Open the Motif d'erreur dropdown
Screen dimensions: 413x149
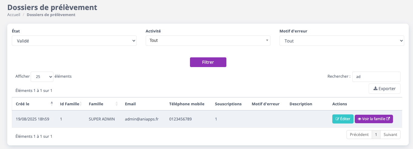[342, 41]
